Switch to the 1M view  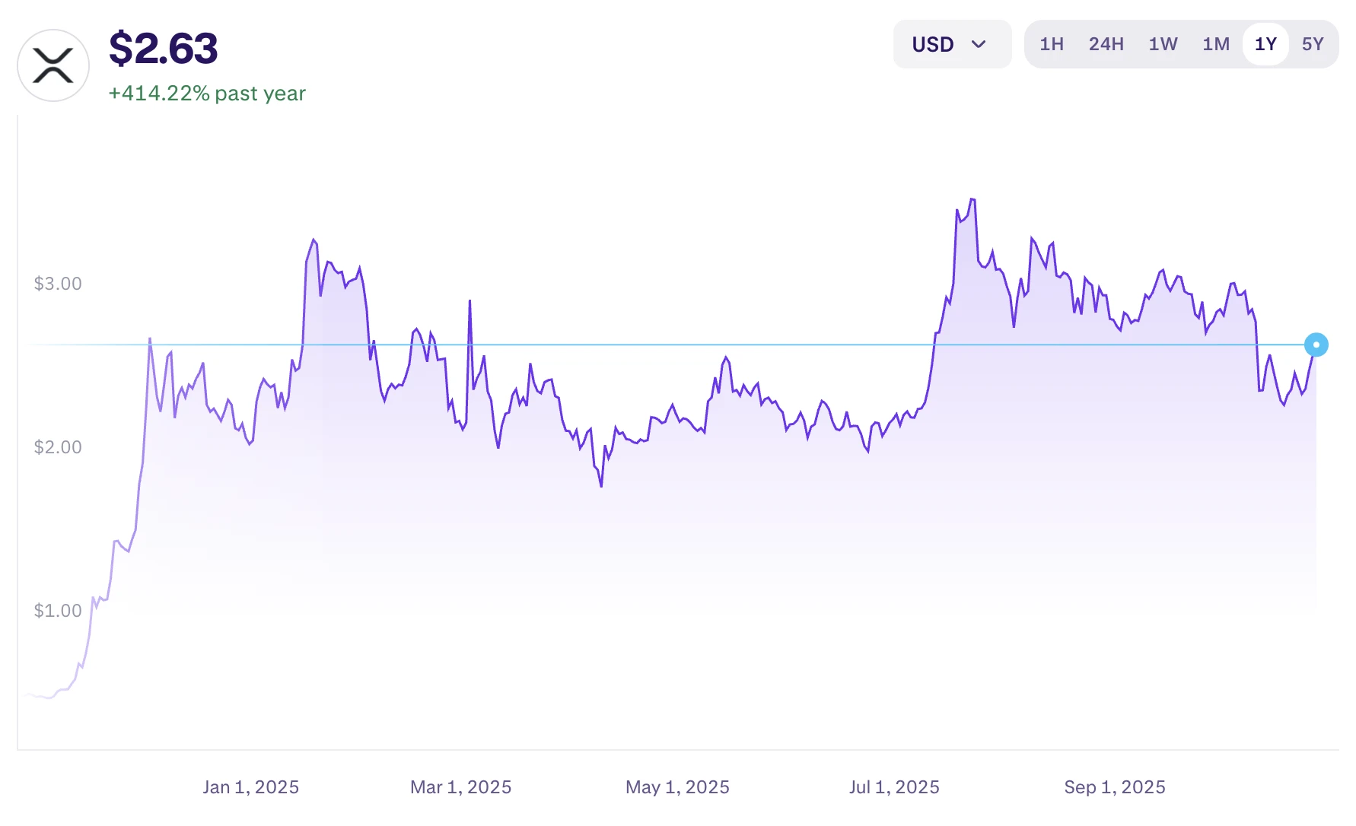[x=1215, y=44]
